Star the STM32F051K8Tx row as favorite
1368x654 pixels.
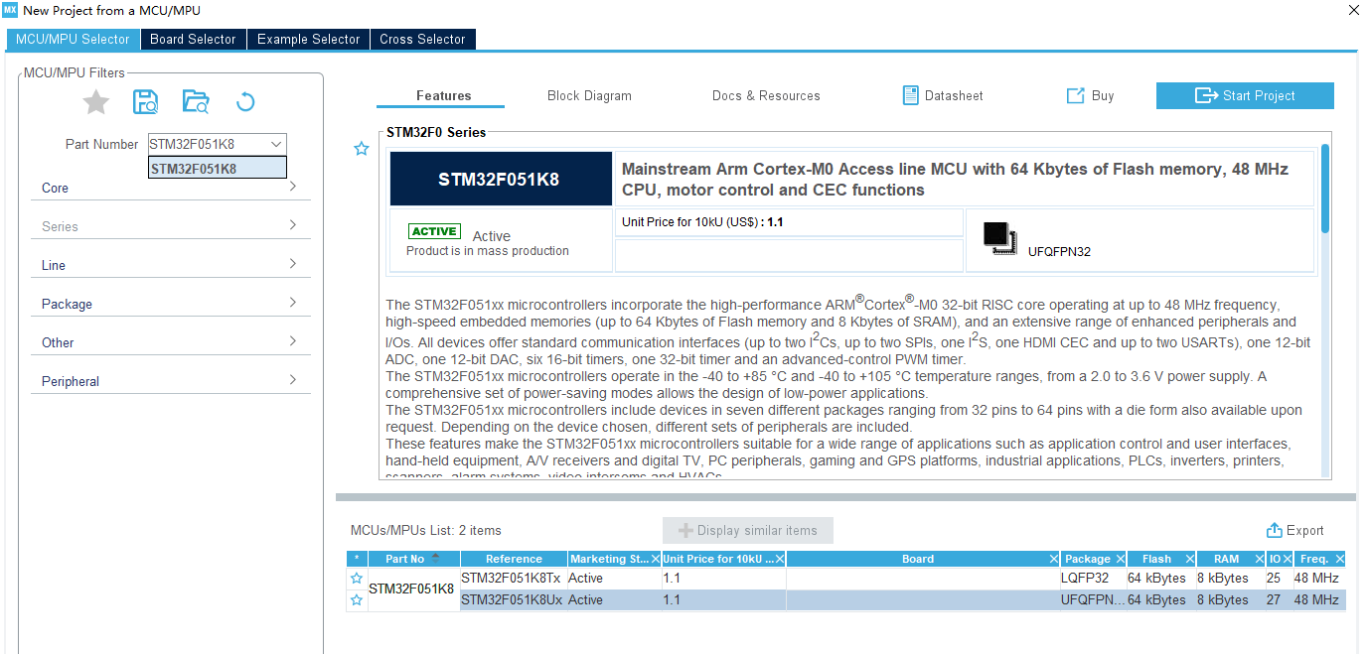[x=357, y=578]
